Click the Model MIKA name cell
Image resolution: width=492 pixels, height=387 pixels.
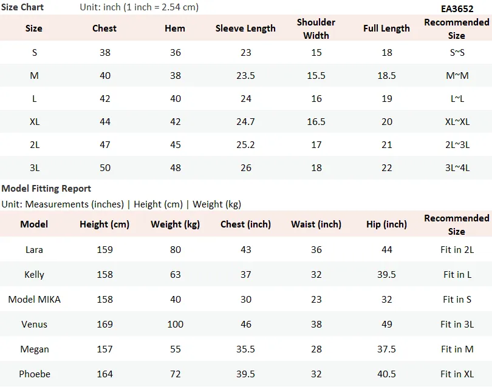point(34,299)
